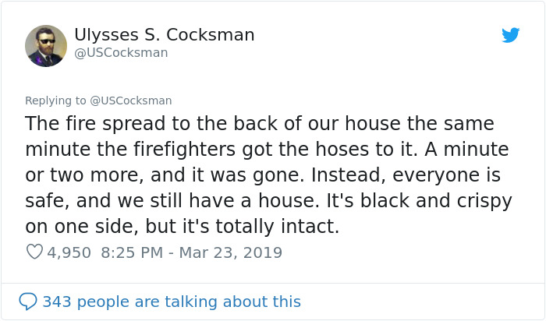Click tweet line starting "safe, and we still"
Viewport: 546px width, 321px height.
(268, 200)
